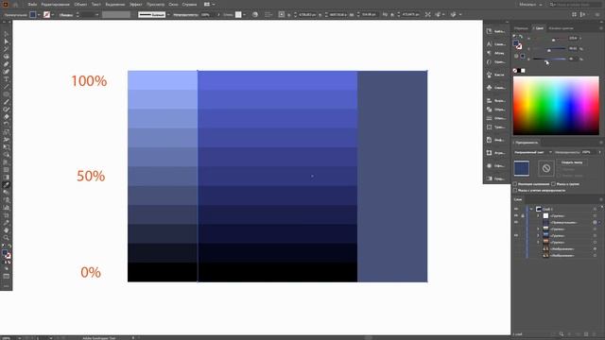605x340 pixels.
Task: Select the Hand tool
Action: tap(7, 230)
